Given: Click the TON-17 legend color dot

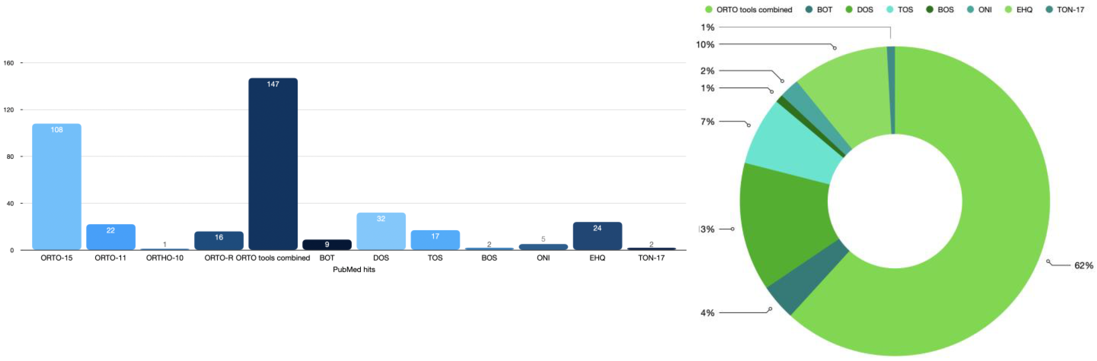Looking at the screenshot, I should (1049, 9).
